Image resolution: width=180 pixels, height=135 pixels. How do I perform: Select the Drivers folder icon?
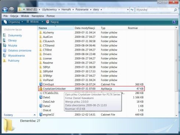point(40,54)
